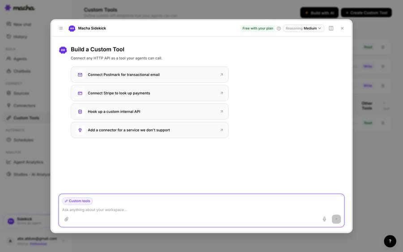Open Sources in background sidebar
403x252 pixels.
coord(17,93)
